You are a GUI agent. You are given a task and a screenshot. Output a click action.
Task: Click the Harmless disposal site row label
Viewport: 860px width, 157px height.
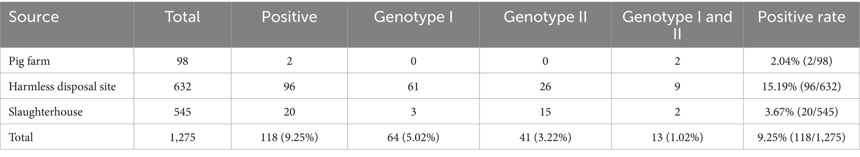[62, 87]
